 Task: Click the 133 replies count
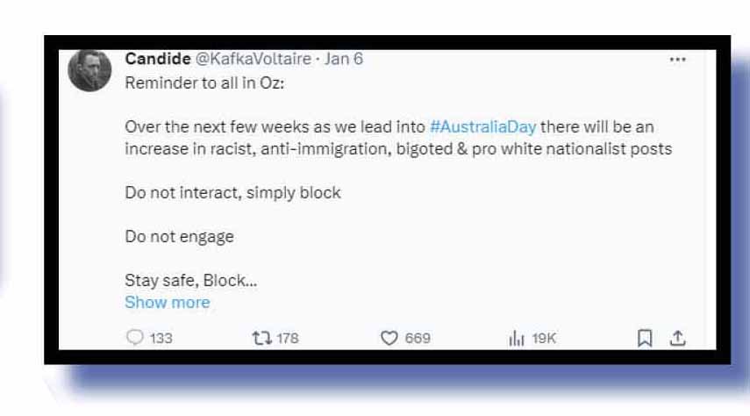pos(161,339)
